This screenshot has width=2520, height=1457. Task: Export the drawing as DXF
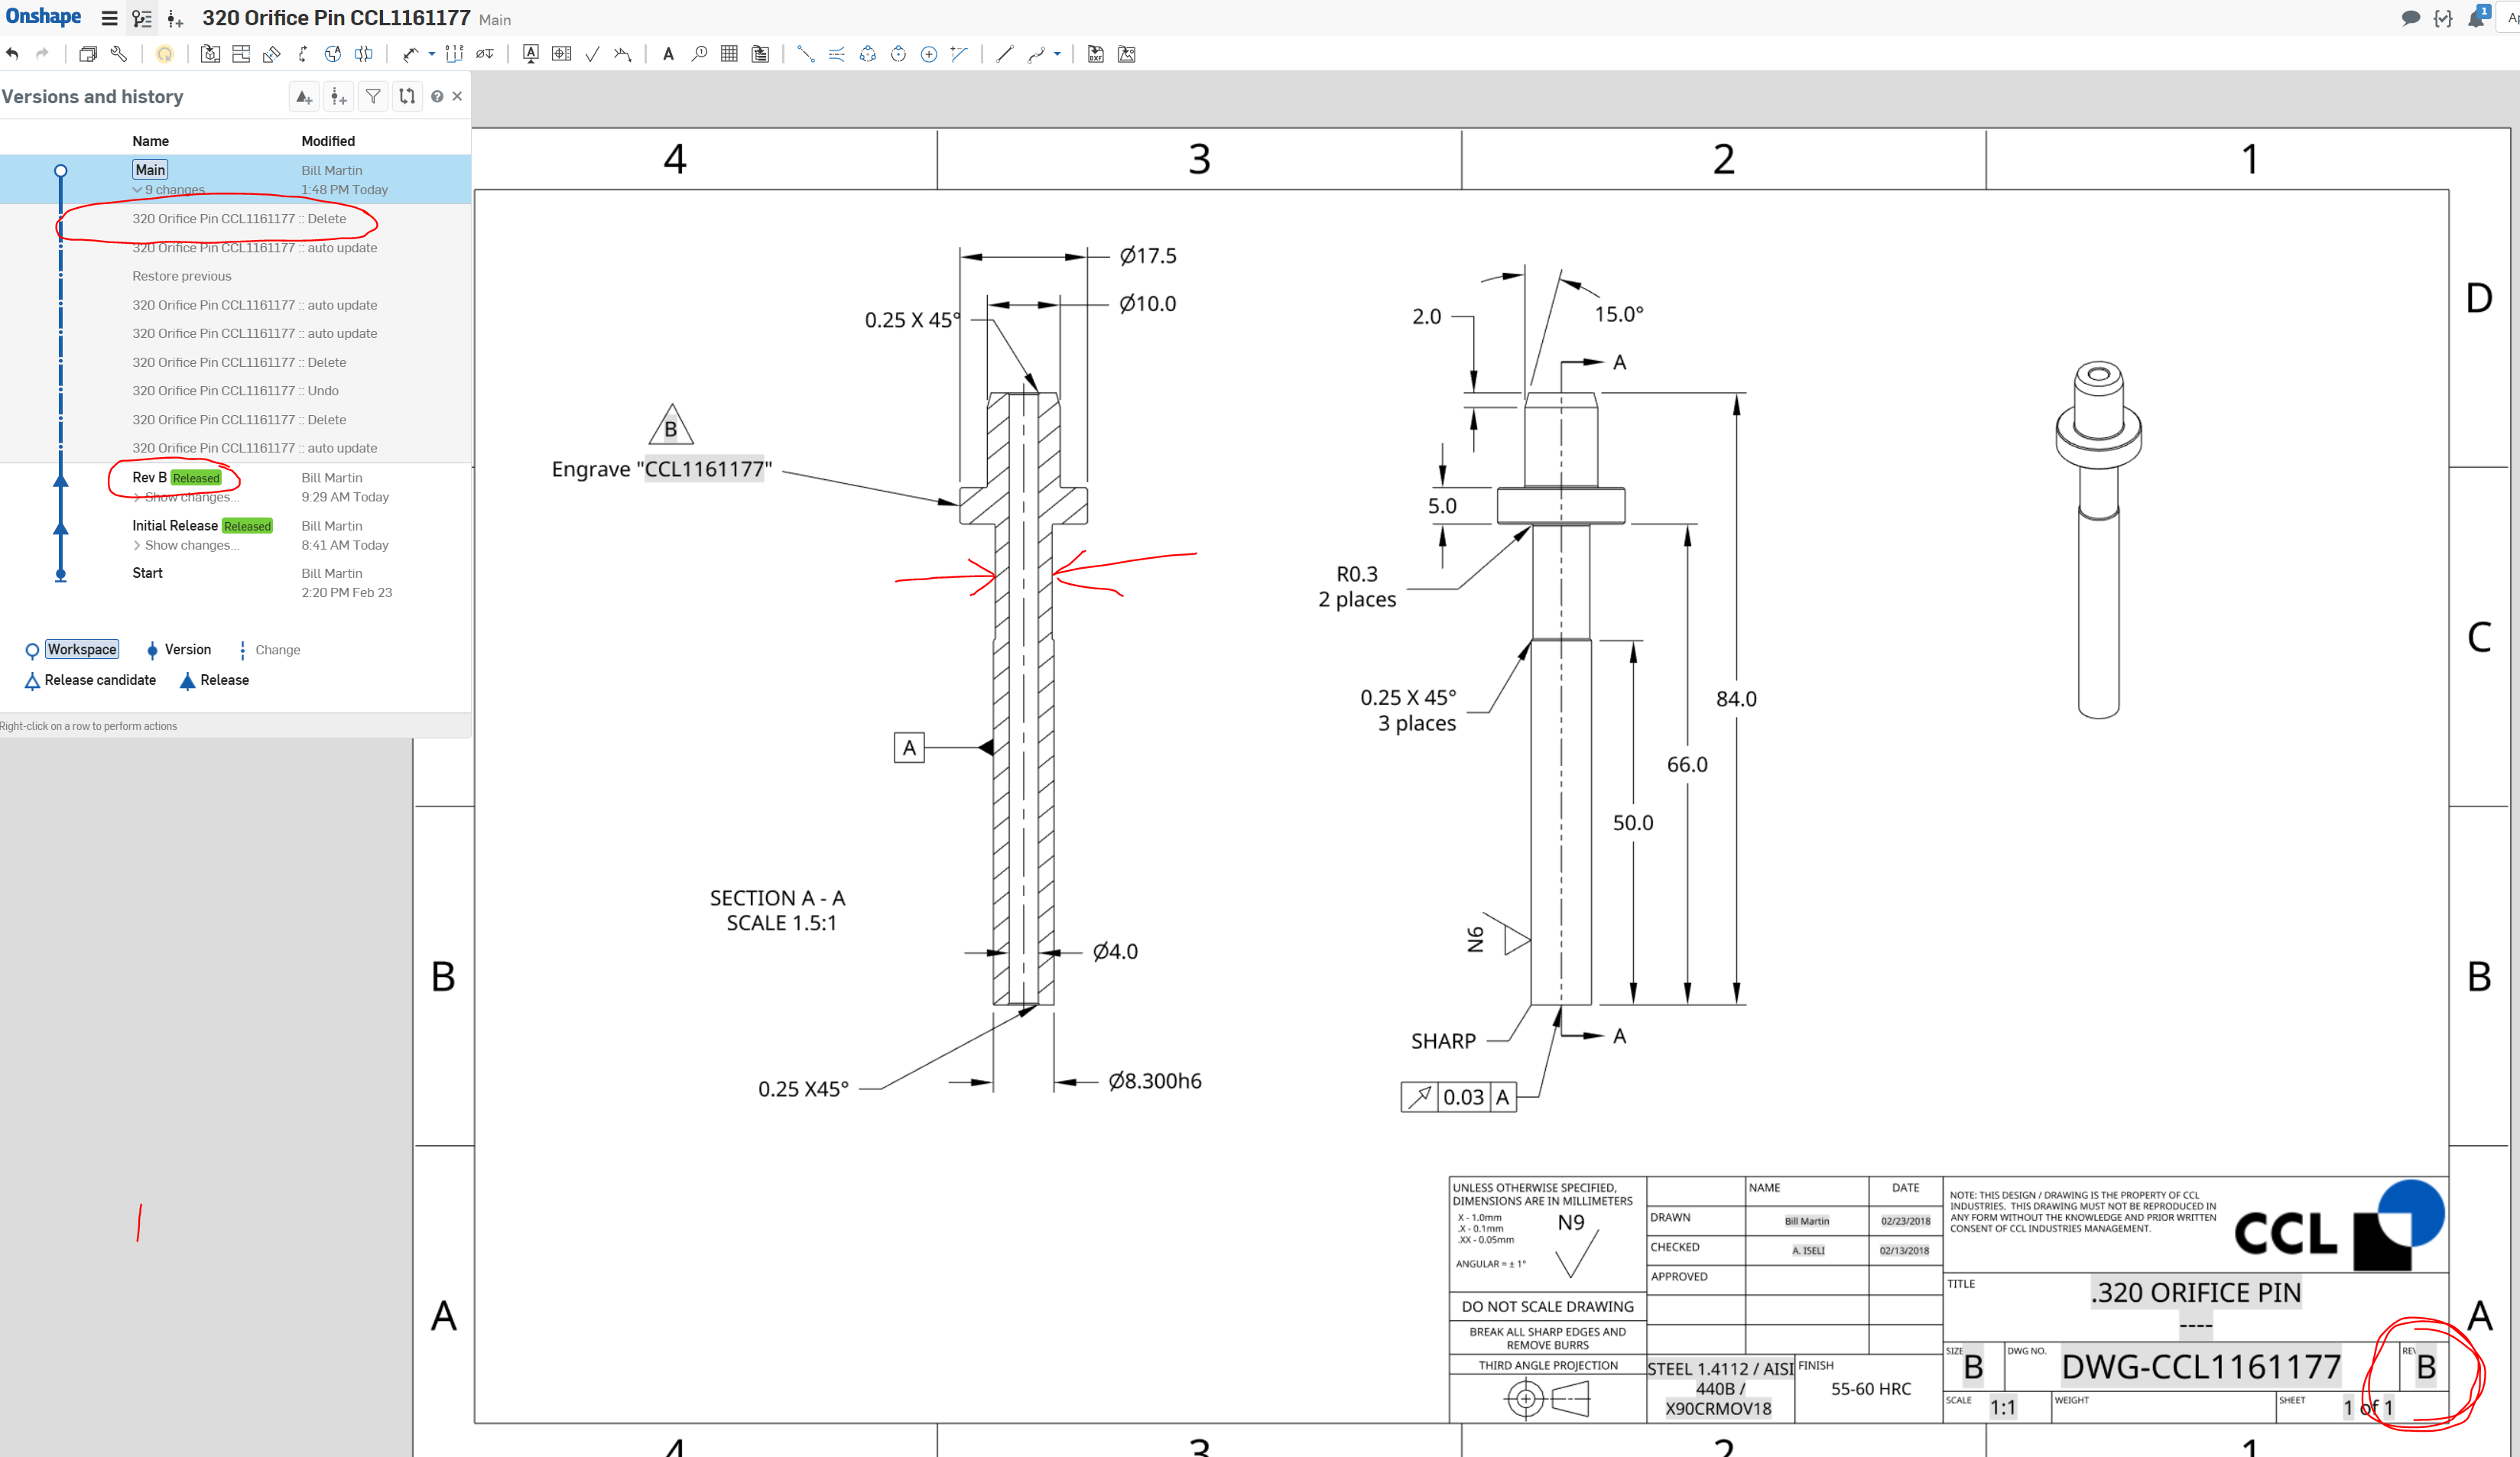click(x=1095, y=54)
